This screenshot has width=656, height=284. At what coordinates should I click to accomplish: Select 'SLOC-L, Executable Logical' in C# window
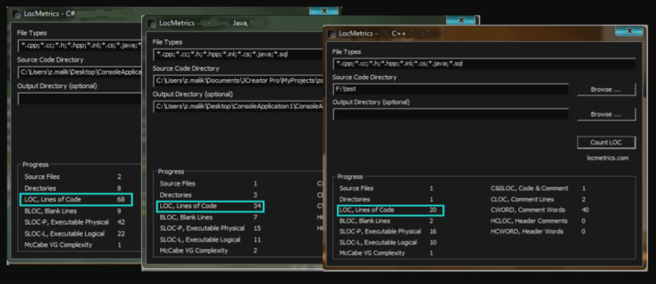pos(64,234)
